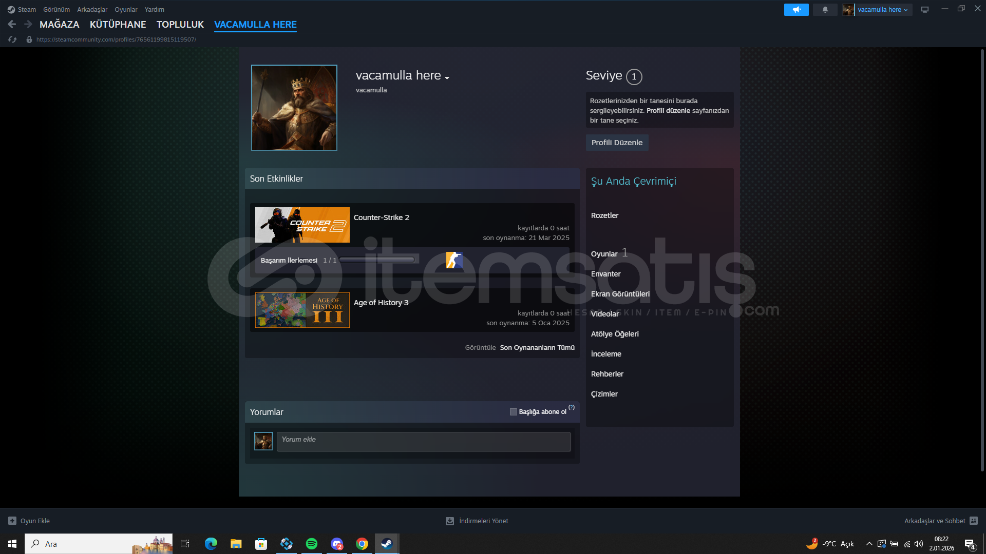Reload the page with refresh icon
This screenshot has width=986, height=554.
pyautogui.click(x=13, y=39)
